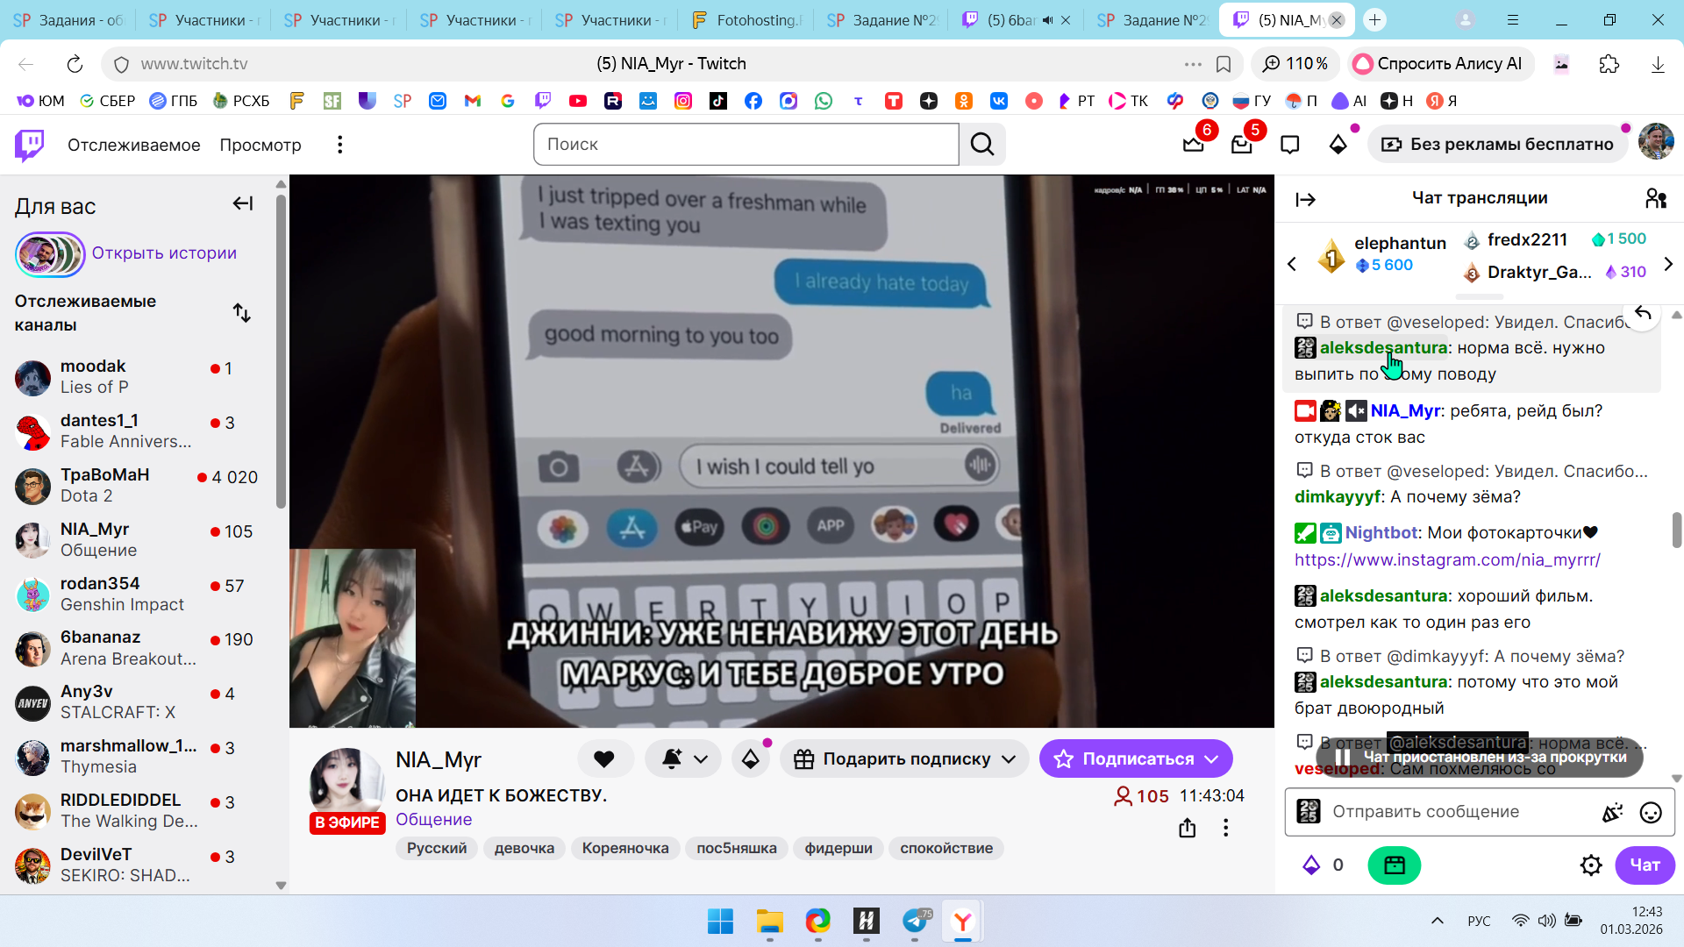
Task: Open the Просмотр navigation tab
Action: point(260,145)
